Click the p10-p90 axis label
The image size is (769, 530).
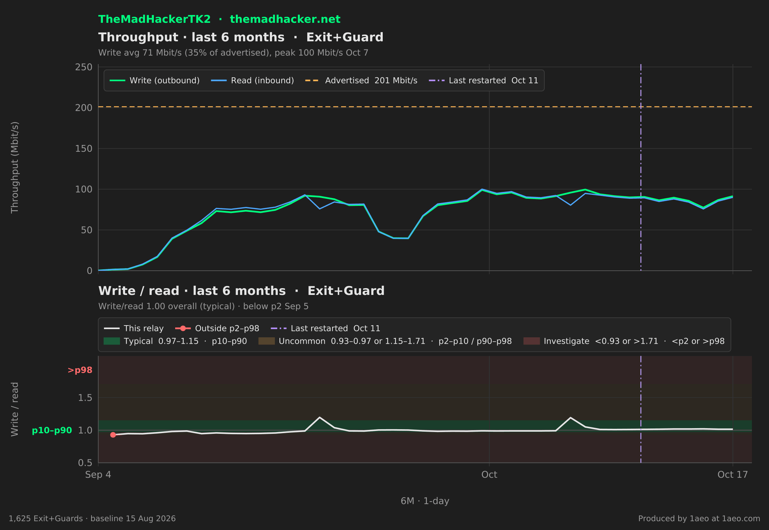(52, 431)
